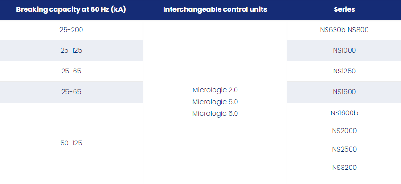Click the Micrologic 2.0 text

pyautogui.click(x=215, y=90)
